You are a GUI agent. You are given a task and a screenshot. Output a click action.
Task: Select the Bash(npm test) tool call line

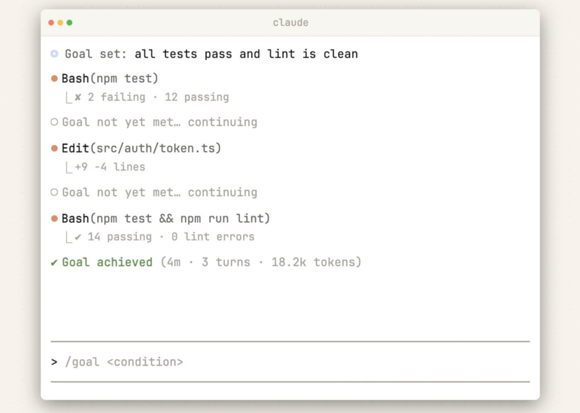point(110,79)
